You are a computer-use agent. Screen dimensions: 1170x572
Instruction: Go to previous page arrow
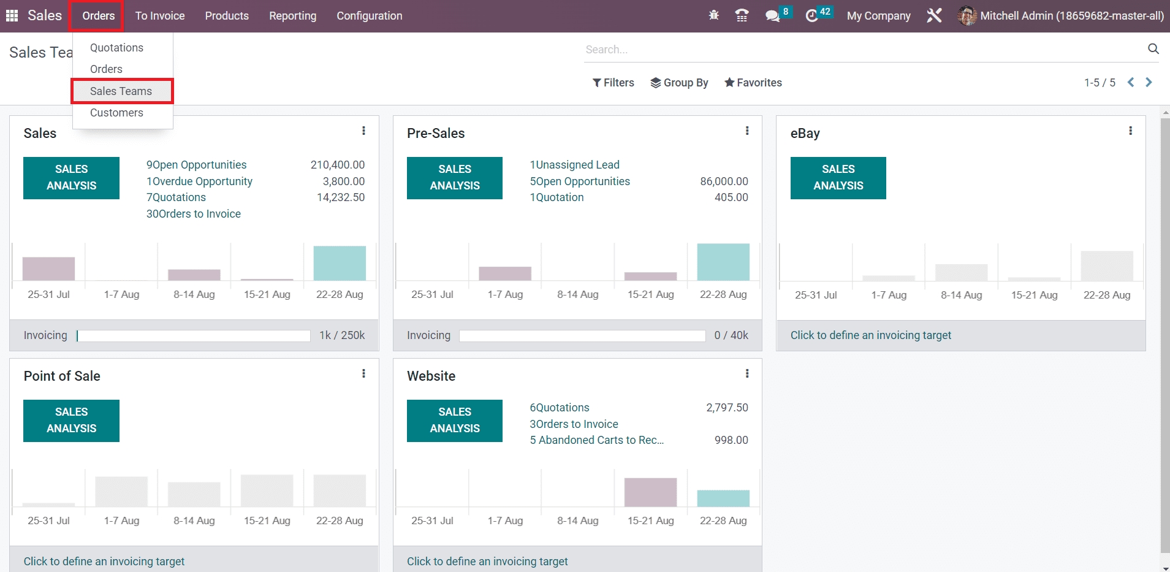click(x=1131, y=82)
